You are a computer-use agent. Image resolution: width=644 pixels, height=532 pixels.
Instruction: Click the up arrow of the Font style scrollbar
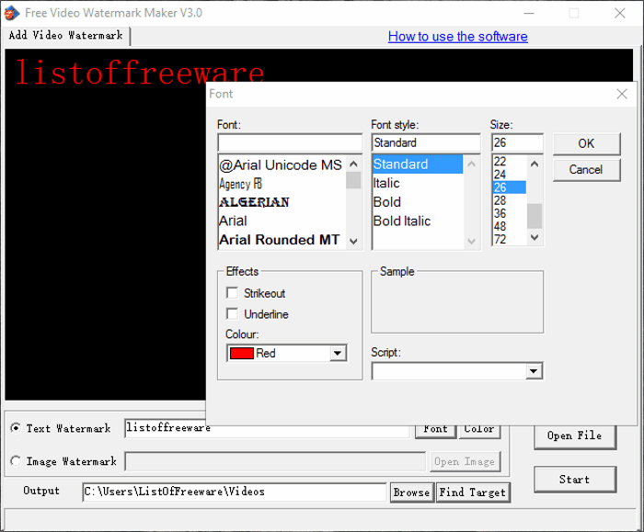(471, 164)
